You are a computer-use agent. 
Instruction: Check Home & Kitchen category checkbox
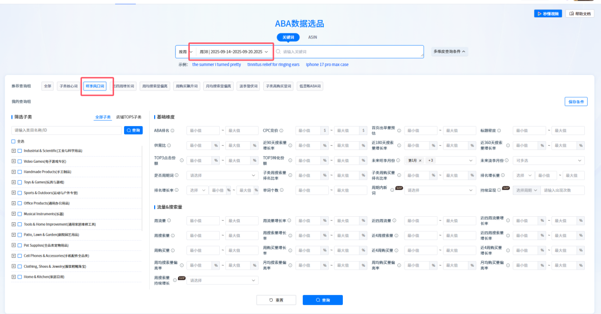tap(19, 277)
